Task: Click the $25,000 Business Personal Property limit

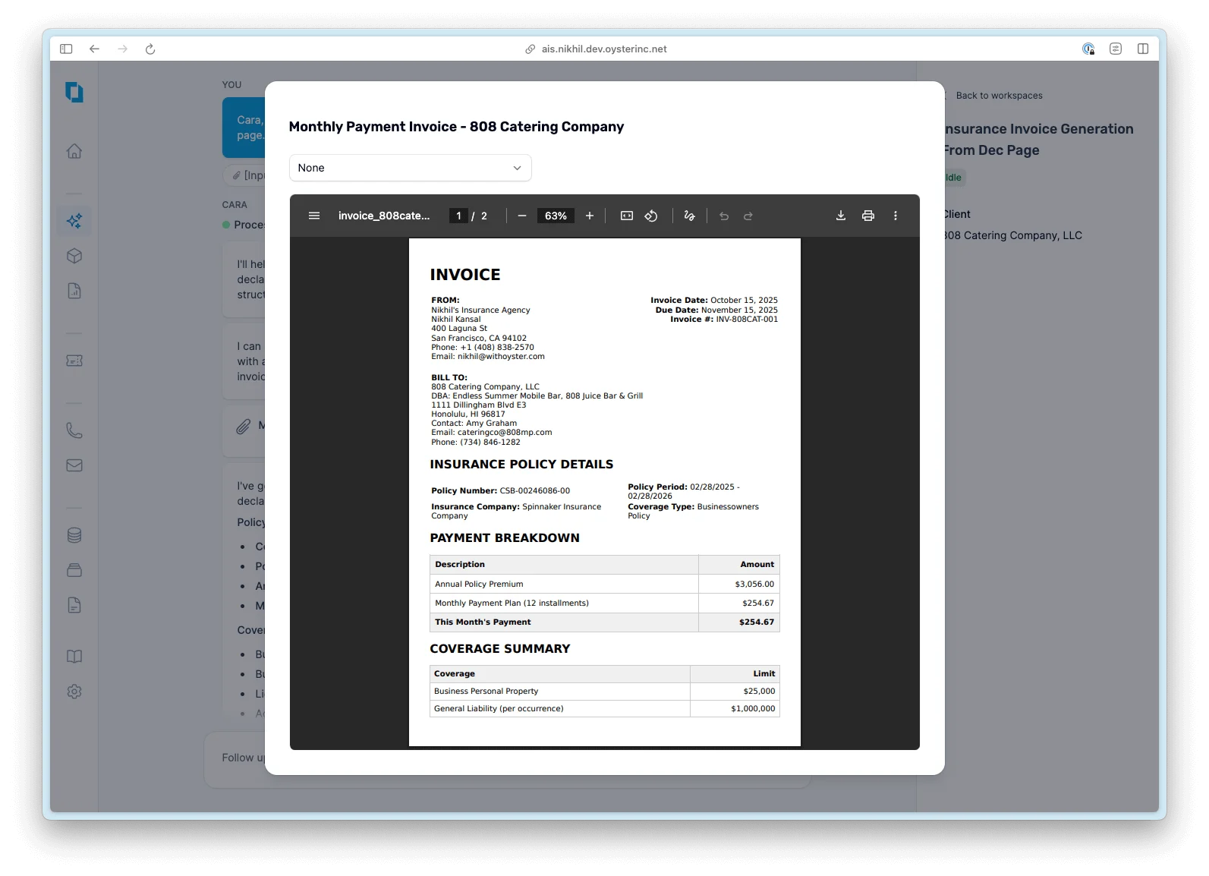Action: point(759,692)
